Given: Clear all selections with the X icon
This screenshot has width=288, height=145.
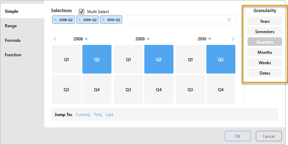Looking at the screenshot, I should [x=229, y=20].
